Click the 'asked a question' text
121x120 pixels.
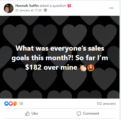53,6
